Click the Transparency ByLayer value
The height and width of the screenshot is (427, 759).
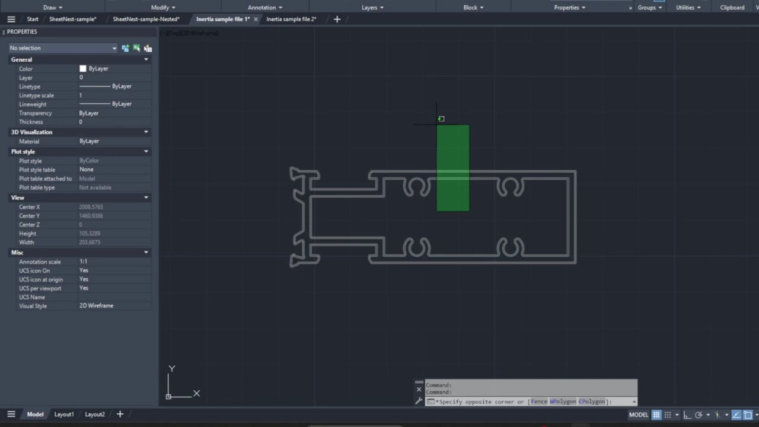(114, 113)
